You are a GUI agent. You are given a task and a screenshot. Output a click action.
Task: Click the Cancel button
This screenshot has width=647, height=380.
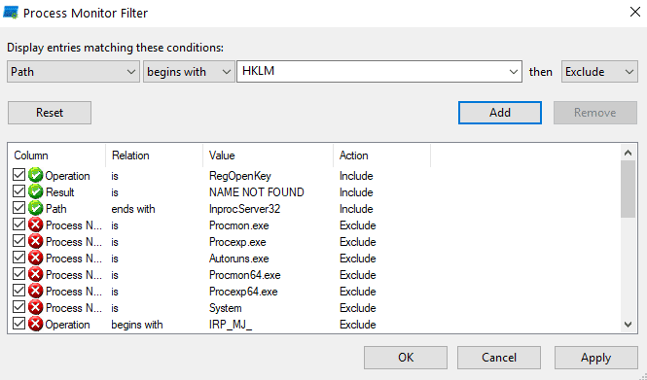pyautogui.click(x=499, y=358)
